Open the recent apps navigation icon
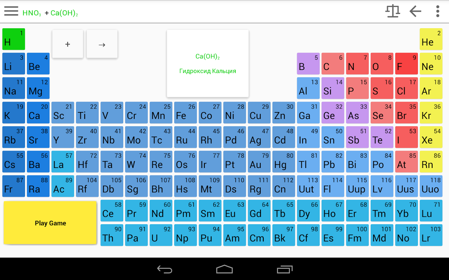The image size is (449, 280). 285,269
